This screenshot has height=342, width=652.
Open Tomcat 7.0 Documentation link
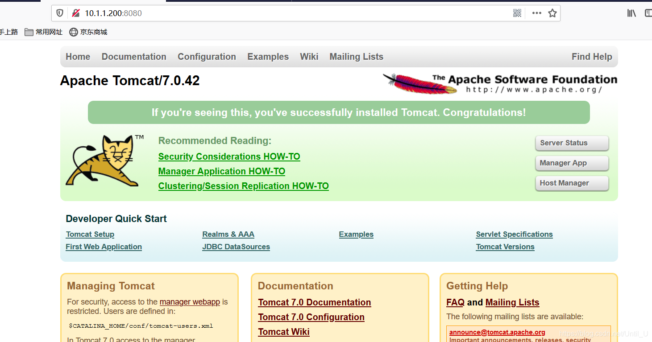(x=315, y=302)
